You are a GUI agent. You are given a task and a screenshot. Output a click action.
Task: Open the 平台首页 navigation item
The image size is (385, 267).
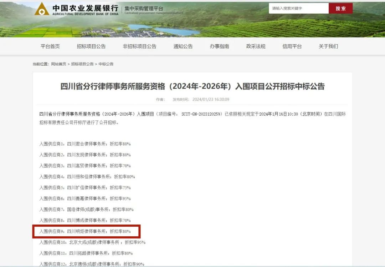50,46
